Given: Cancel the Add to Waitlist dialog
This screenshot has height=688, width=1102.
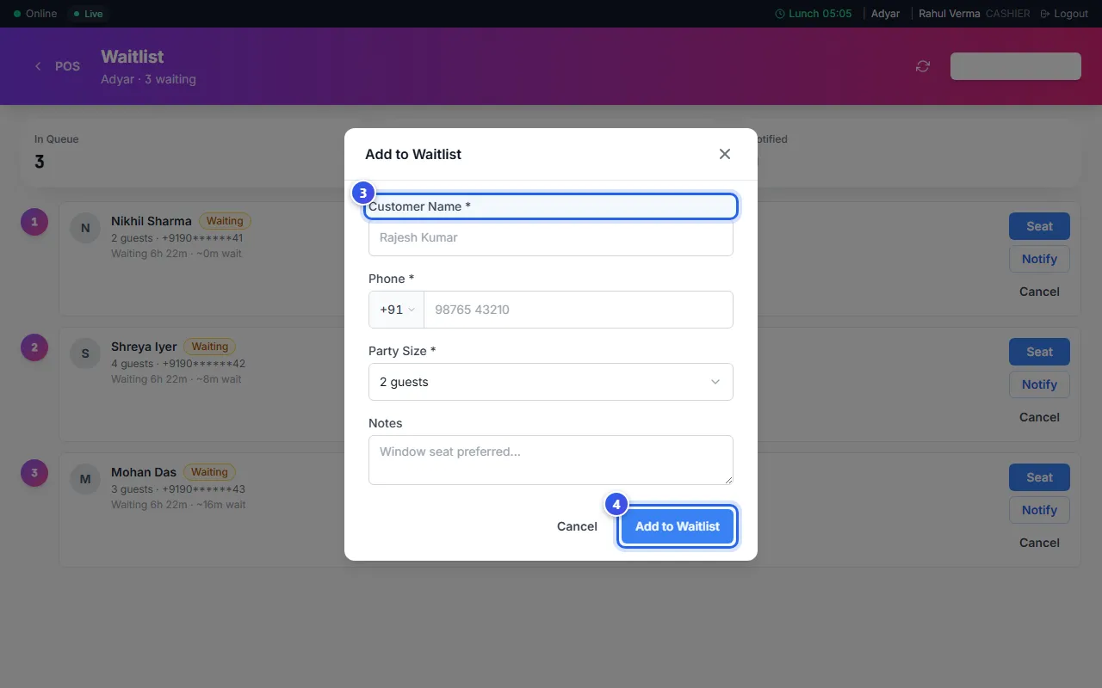Looking at the screenshot, I should point(577,526).
